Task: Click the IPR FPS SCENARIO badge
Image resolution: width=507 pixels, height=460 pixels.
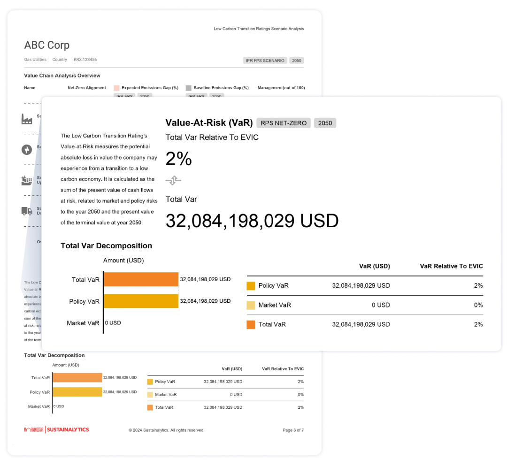Action: [x=265, y=61]
